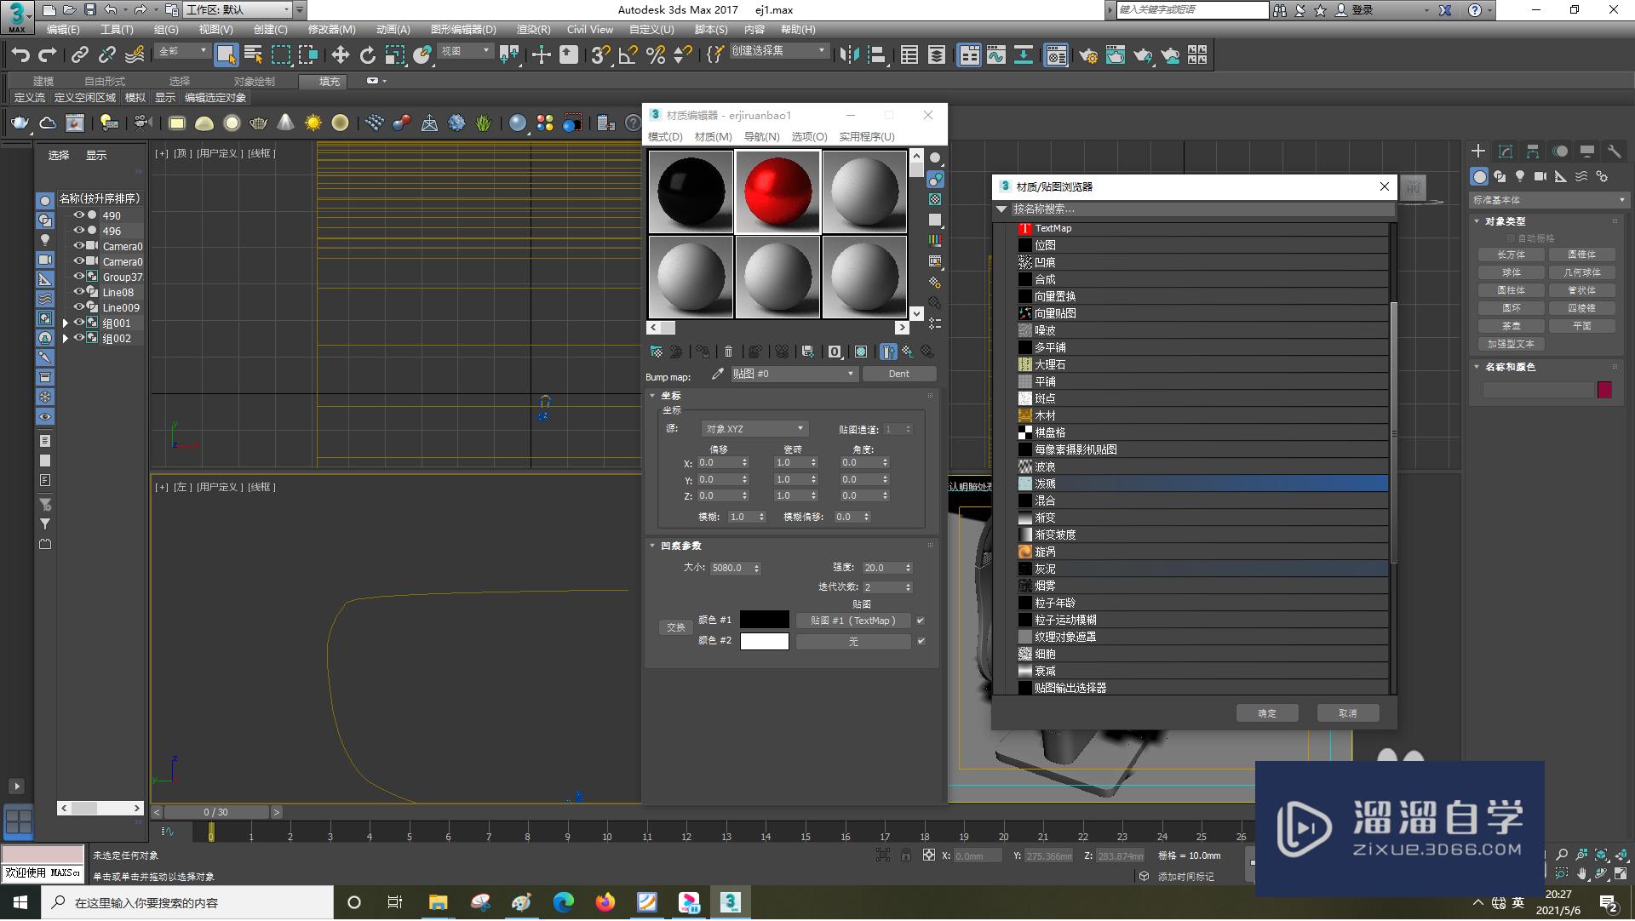
Task: Click the 长方体 create button
Action: click(1512, 255)
